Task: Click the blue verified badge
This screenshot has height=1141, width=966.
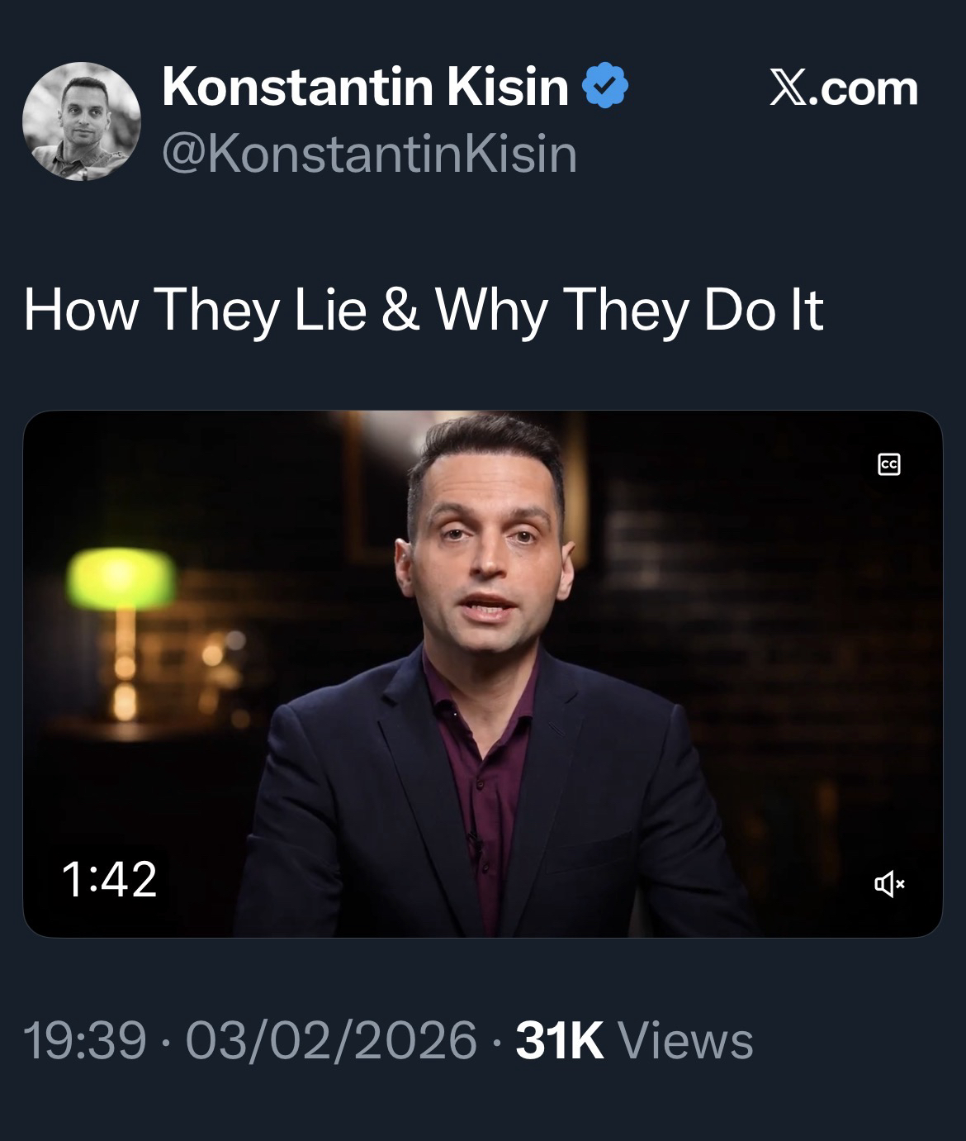Action: point(606,86)
